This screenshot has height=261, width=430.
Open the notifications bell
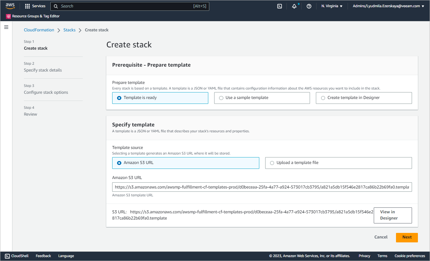[294, 6]
